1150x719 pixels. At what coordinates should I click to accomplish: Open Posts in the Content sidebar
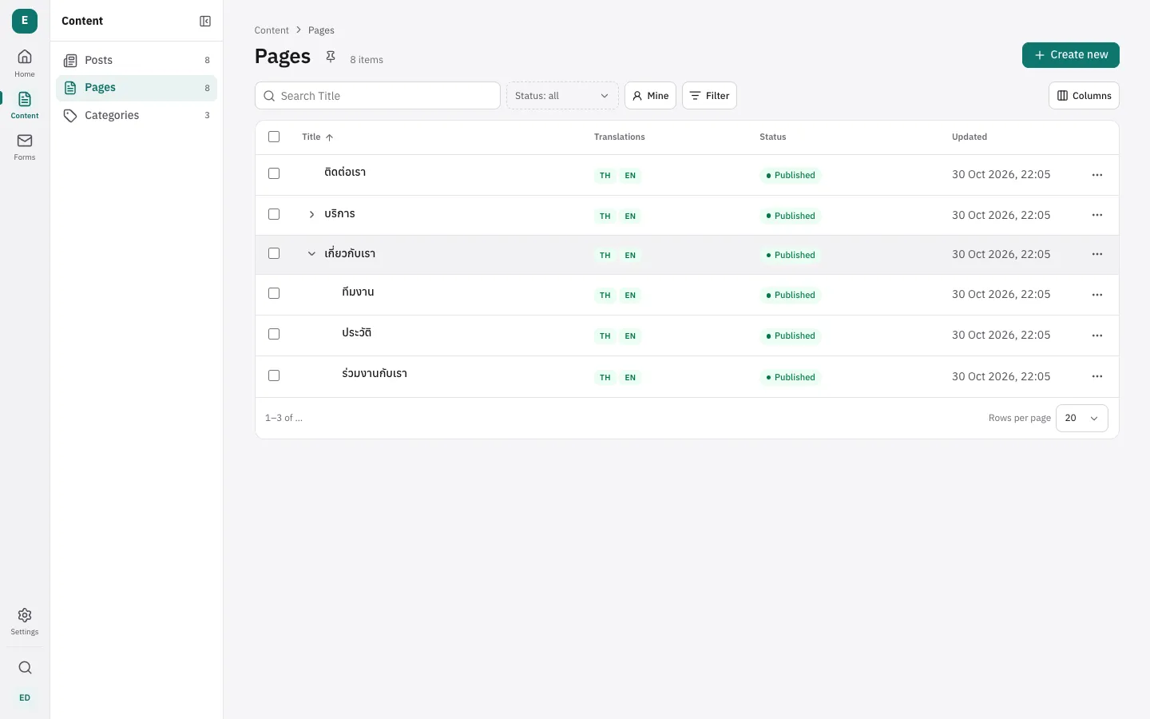pos(137,60)
